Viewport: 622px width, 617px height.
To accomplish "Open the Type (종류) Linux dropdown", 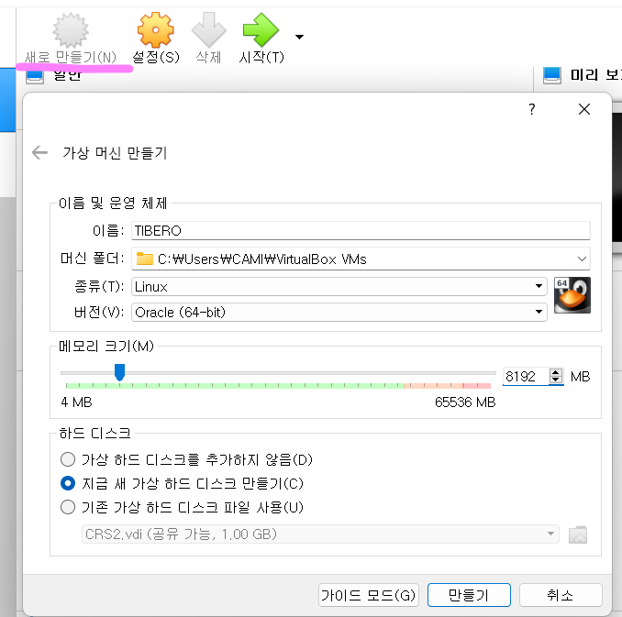I will (x=339, y=286).
